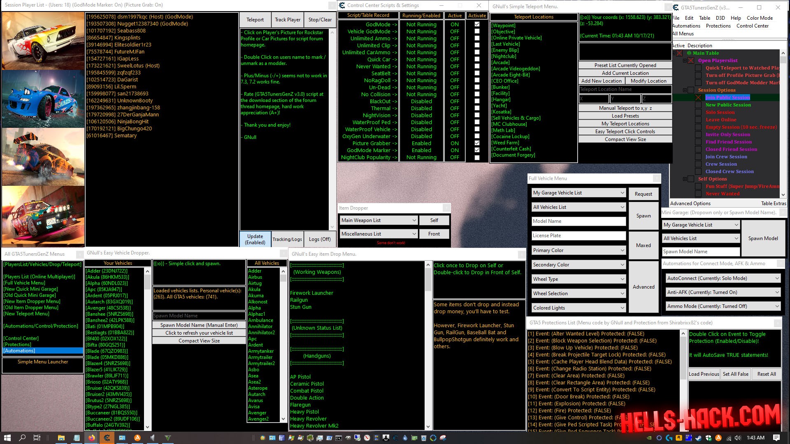The width and height of the screenshot is (790, 444).
Task: Open the Edit menu
Action: [689, 18]
